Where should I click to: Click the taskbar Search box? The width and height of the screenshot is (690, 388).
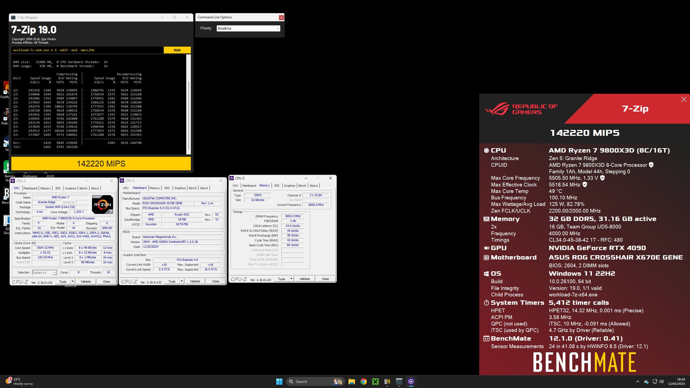(315, 382)
